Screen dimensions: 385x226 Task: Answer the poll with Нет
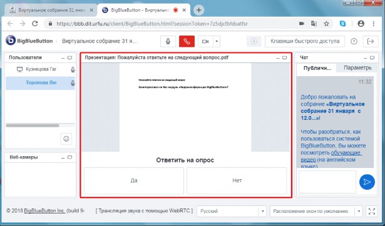pos(237,180)
